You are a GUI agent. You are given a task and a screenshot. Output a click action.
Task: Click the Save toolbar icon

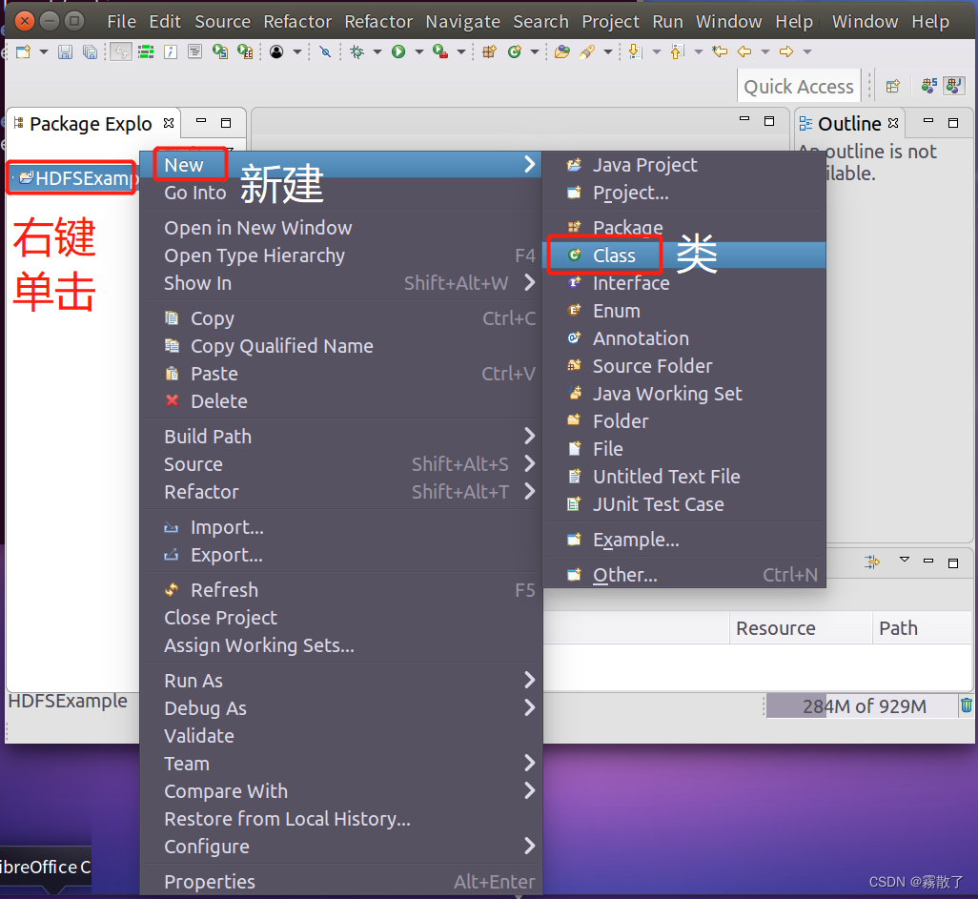pyautogui.click(x=65, y=51)
